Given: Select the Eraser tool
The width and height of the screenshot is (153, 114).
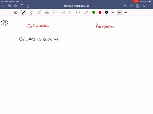Looking at the screenshot, I should click(32, 13).
